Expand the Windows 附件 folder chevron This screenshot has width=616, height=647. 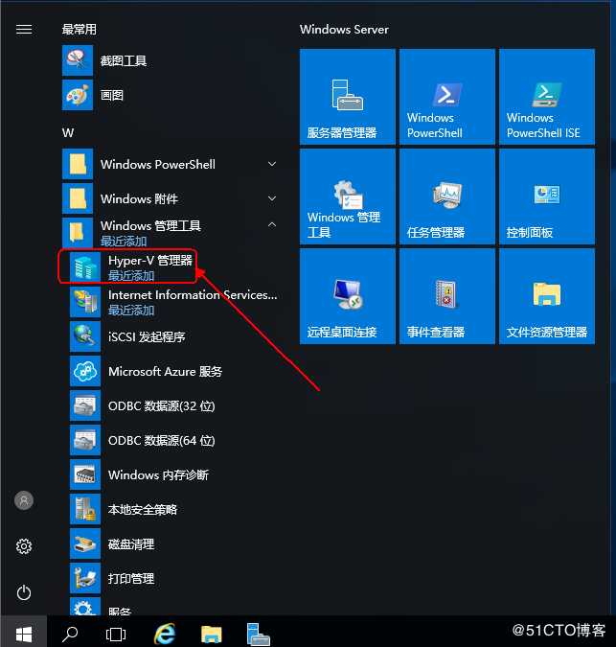pyautogui.click(x=272, y=198)
